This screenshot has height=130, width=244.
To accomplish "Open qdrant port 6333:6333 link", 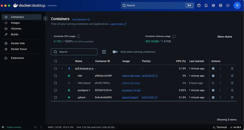I will pyautogui.click(x=150, y=97).
